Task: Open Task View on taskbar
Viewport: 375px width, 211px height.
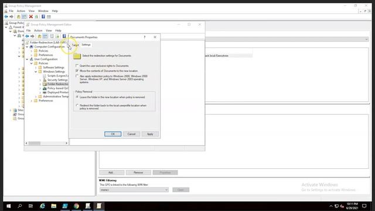Action: tap(30, 206)
